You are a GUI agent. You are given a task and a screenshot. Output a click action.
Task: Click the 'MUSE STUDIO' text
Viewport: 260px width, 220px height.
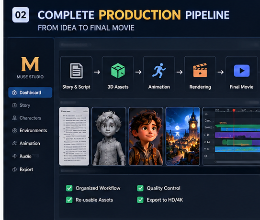(x=30, y=77)
